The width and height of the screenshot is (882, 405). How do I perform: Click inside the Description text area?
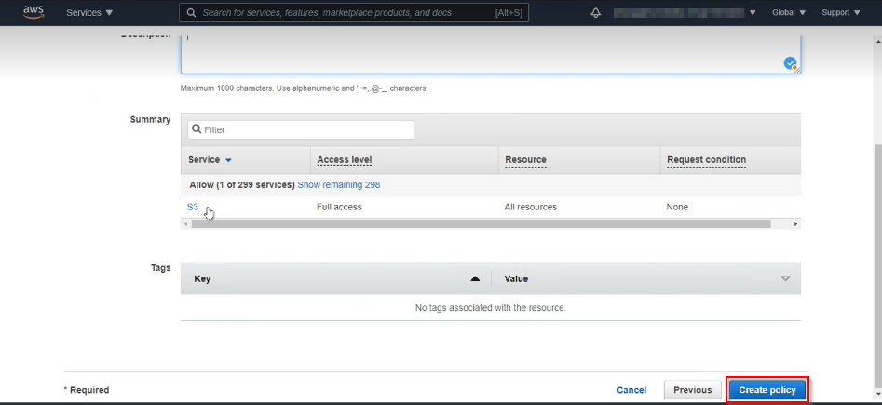tap(491, 53)
